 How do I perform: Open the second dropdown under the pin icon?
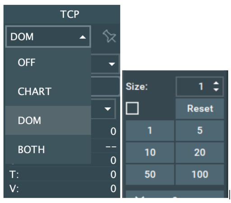(112, 64)
